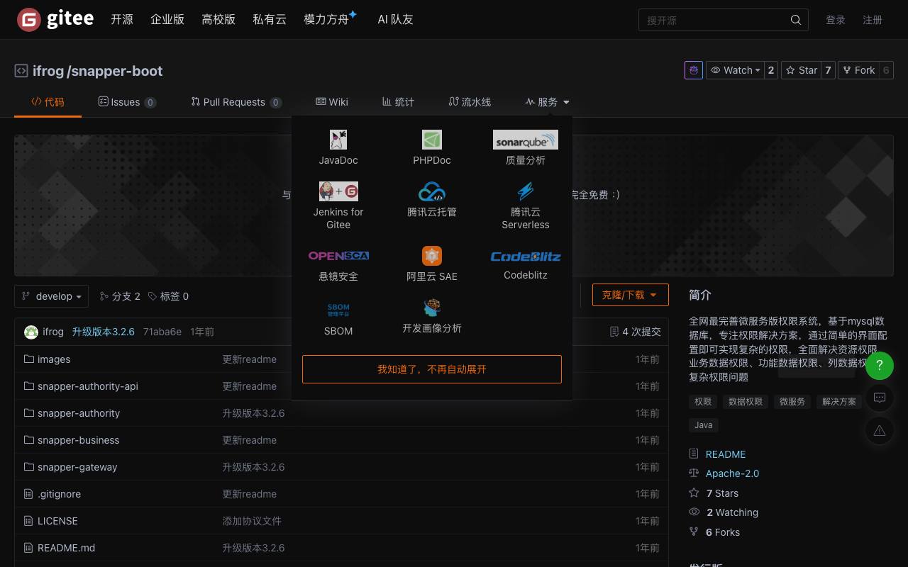Open the AI 队友 header link
The height and width of the screenshot is (567, 908).
[395, 20]
